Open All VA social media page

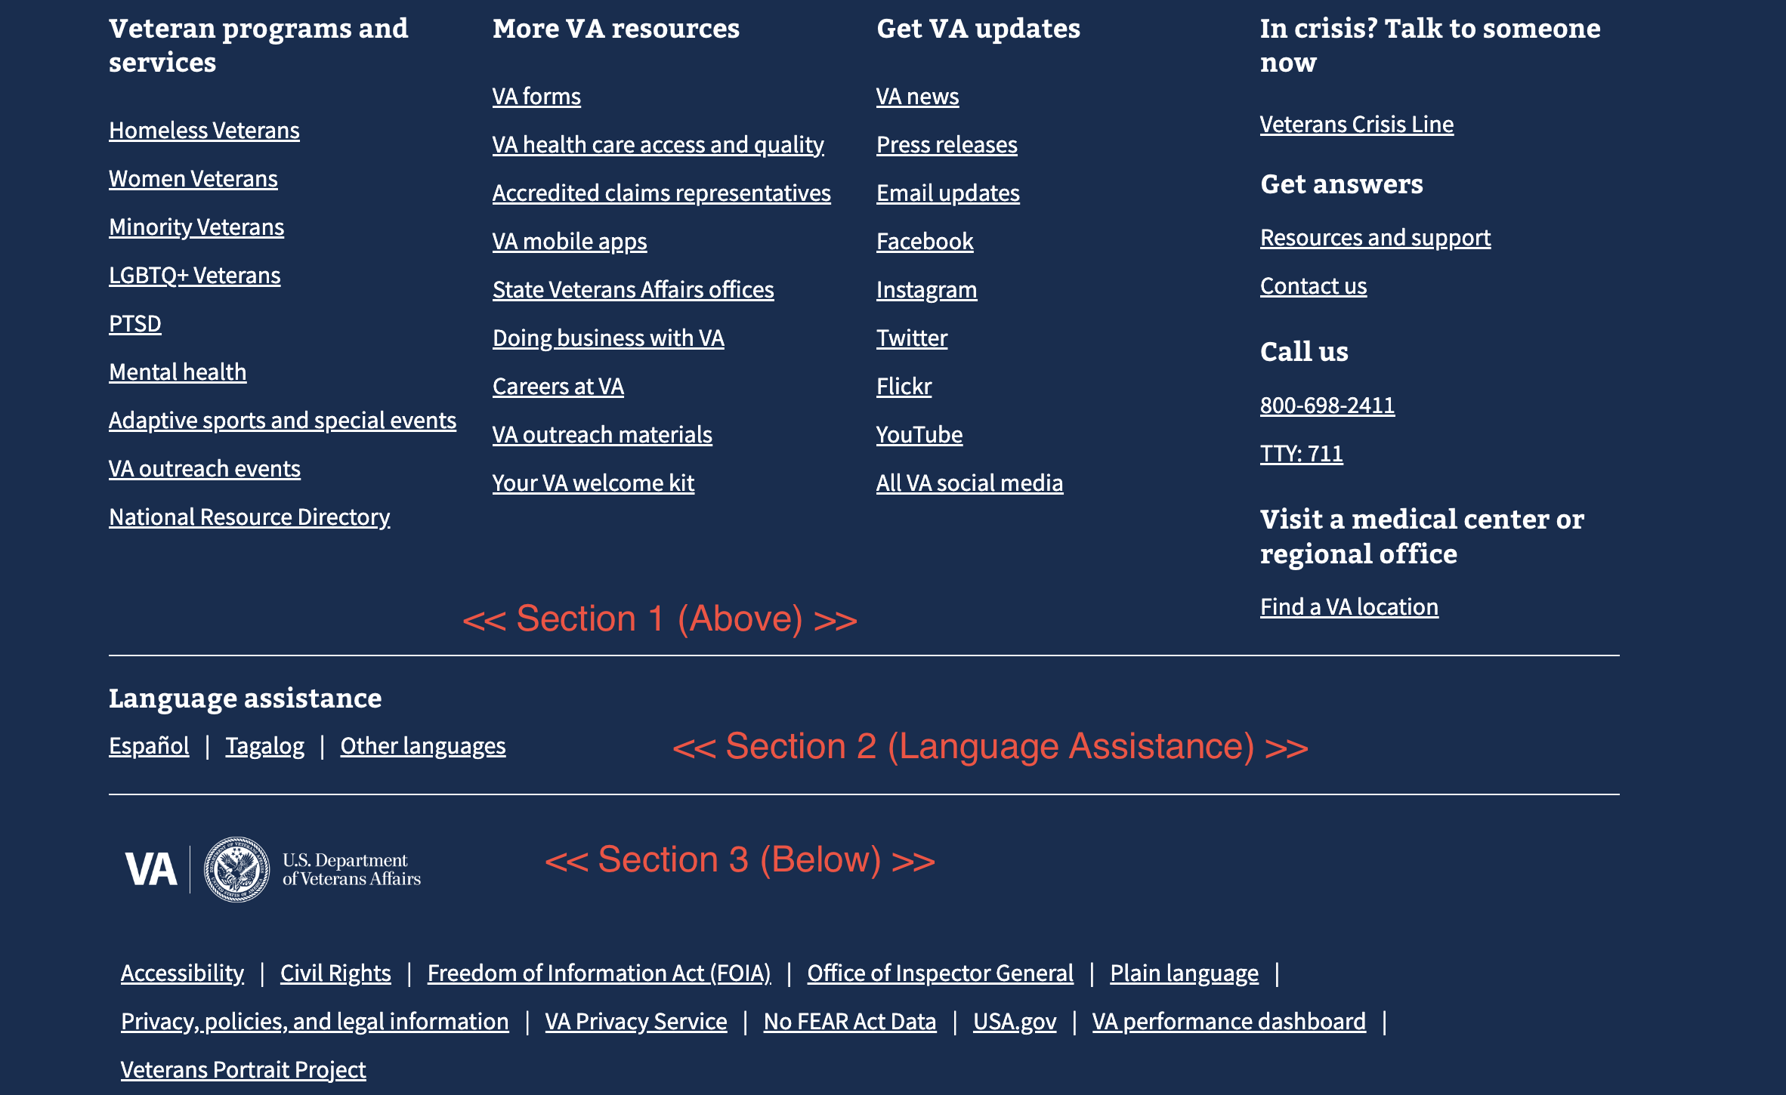coord(969,482)
